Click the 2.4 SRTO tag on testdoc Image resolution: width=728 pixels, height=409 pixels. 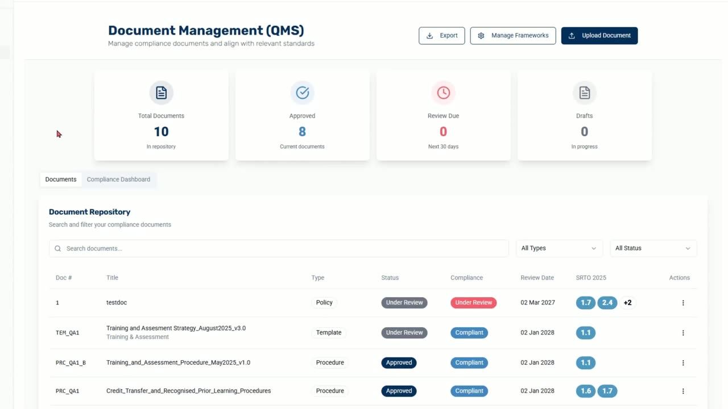click(x=607, y=303)
